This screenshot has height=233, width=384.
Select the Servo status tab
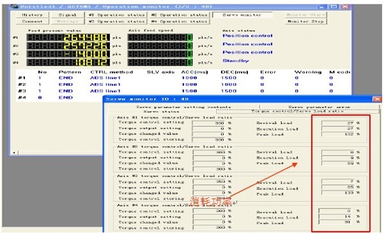[162, 111]
